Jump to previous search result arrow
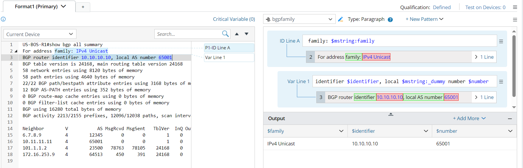This screenshot has width=523, height=168. point(237,34)
